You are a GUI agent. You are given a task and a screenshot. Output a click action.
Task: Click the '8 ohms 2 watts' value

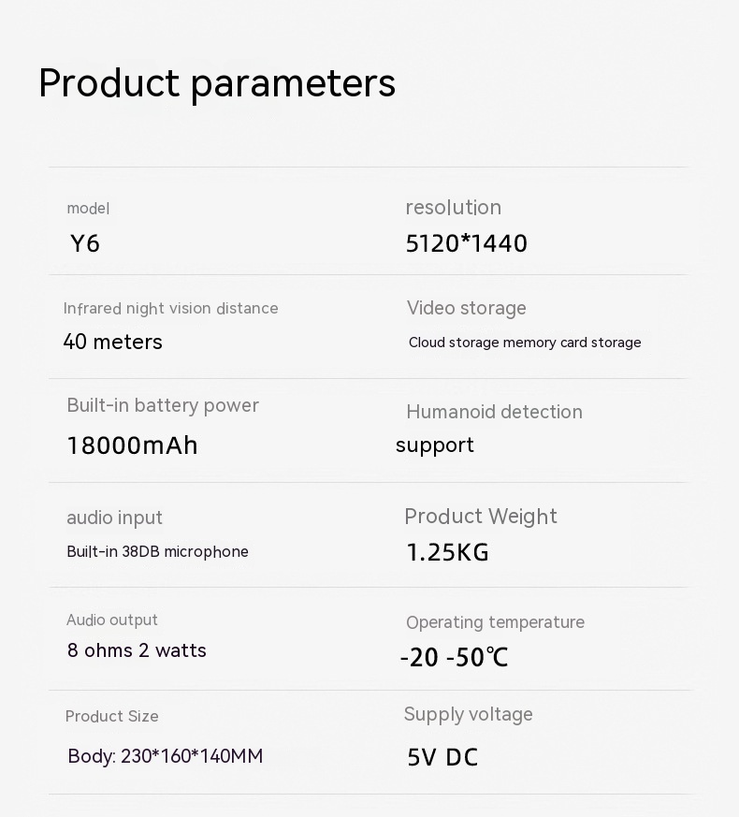(137, 651)
